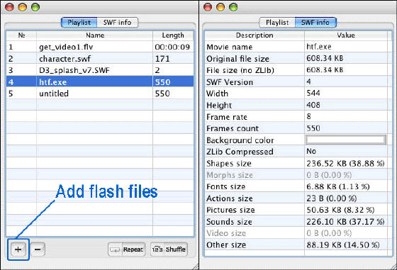Click the Height row label
The height and width of the screenshot is (270, 397).
point(219,106)
